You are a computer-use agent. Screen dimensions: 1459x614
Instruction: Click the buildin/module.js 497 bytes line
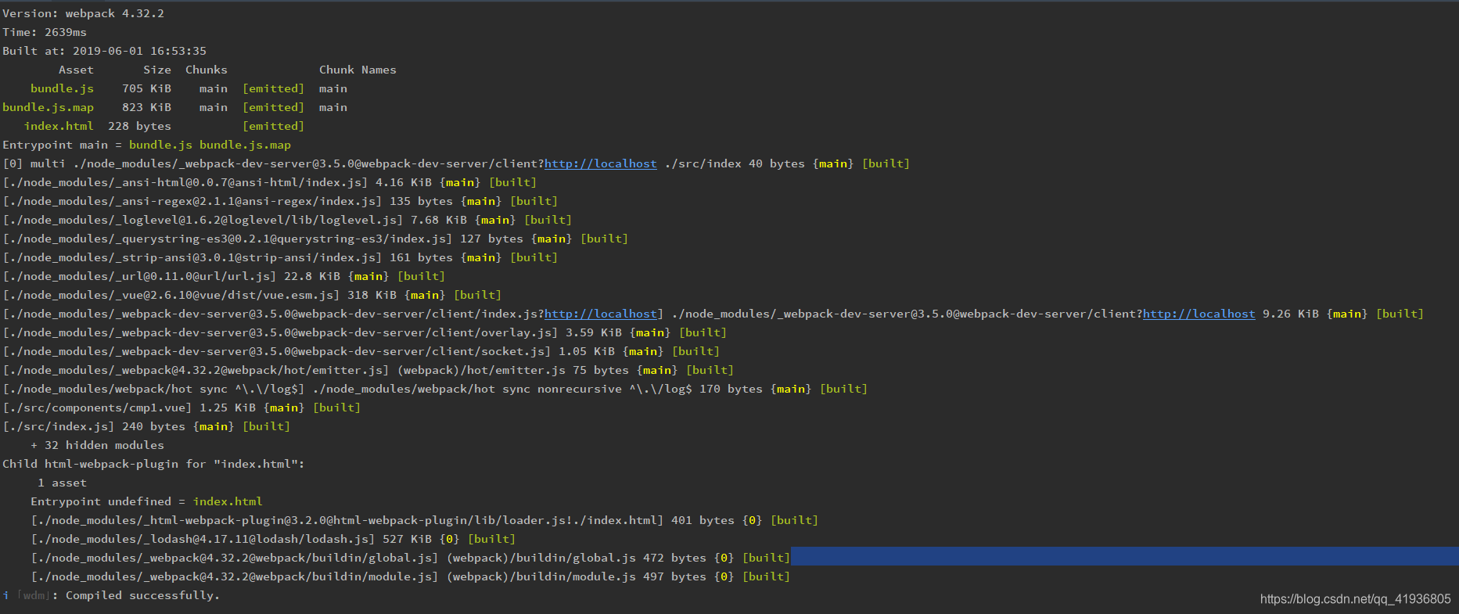click(x=411, y=576)
